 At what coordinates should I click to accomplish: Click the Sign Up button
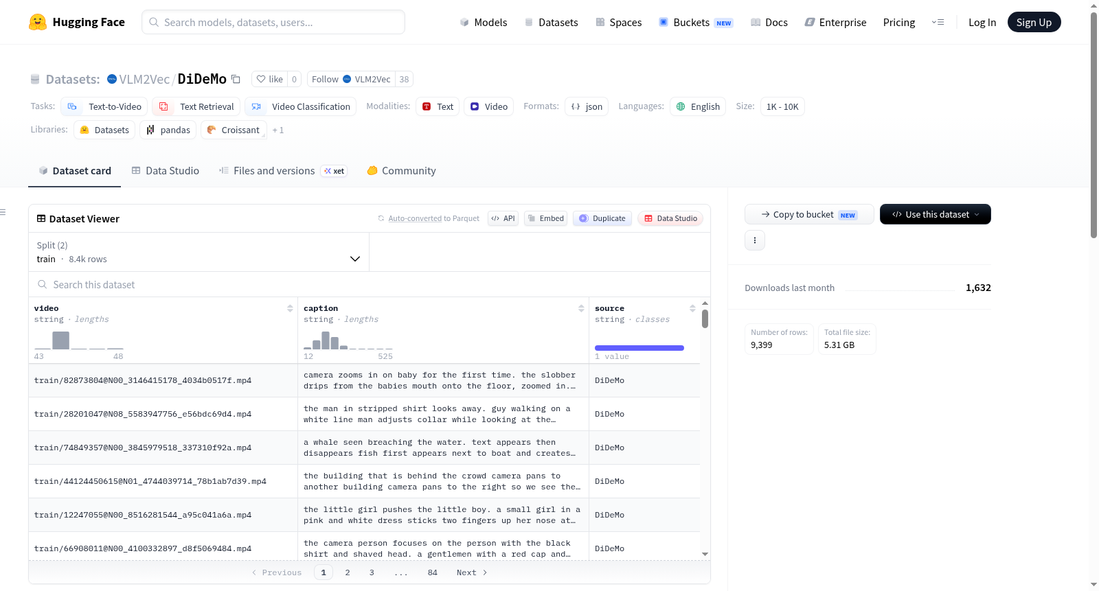click(x=1034, y=22)
